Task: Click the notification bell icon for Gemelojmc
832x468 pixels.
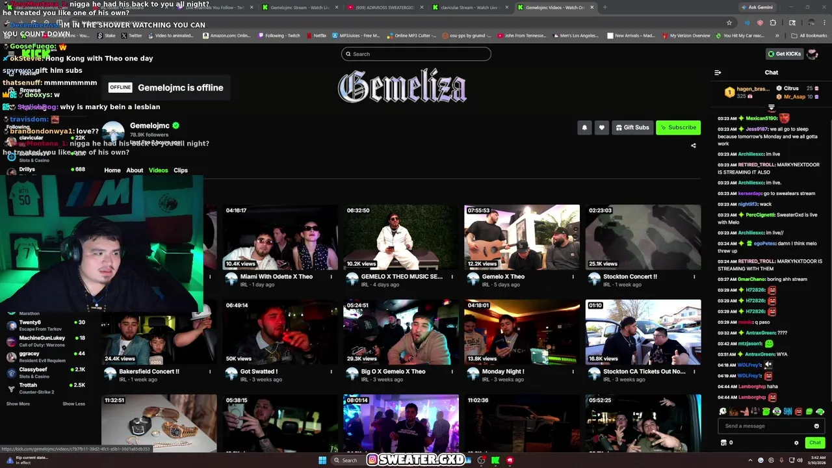Action: [584, 127]
